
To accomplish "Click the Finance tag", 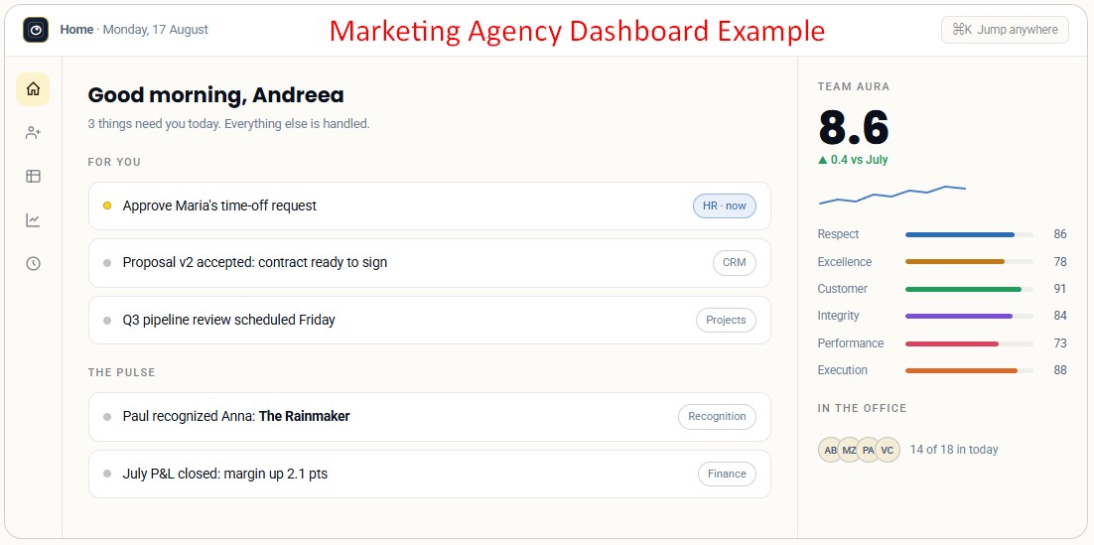I will coord(727,474).
